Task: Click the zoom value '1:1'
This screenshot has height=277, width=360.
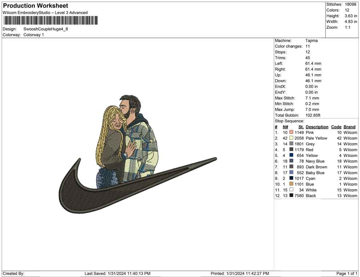Action: pyautogui.click(x=347, y=27)
